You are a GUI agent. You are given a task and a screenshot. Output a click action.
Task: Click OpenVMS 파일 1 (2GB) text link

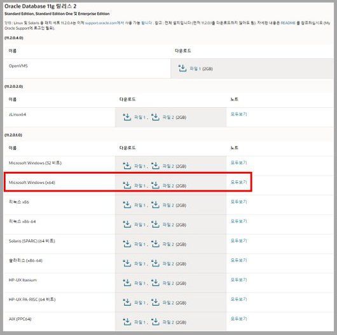pyautogui.click(x=201, y=69)
